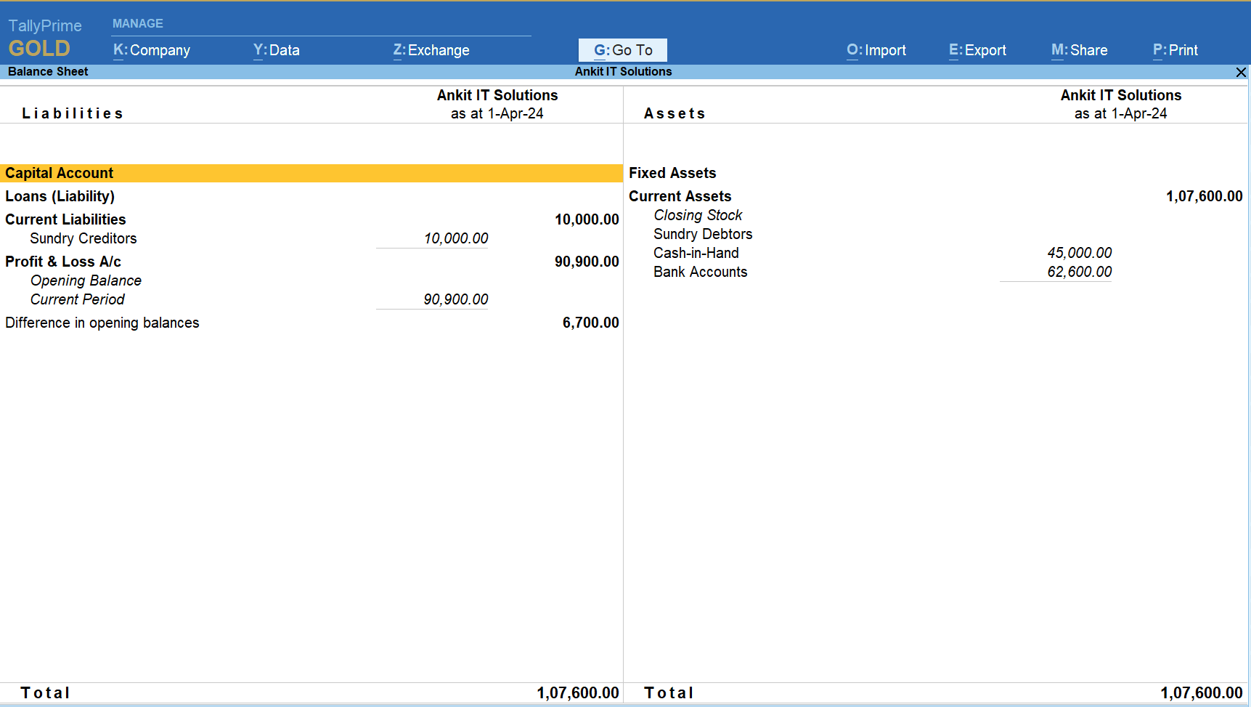
Task: Open the E: Export menu
Action: click(977, 50)
